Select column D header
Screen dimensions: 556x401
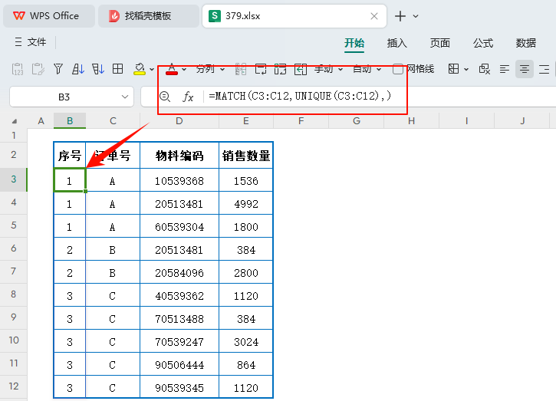[x=179, y=121]
